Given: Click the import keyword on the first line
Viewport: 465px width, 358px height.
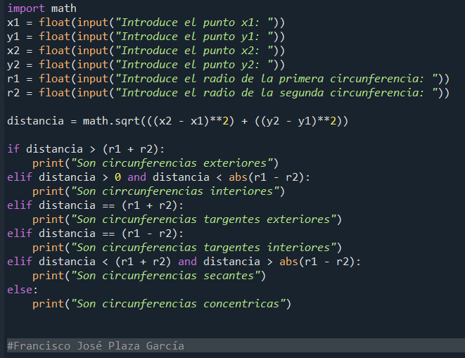Looking at the screenshot, I should coord(26,8).
